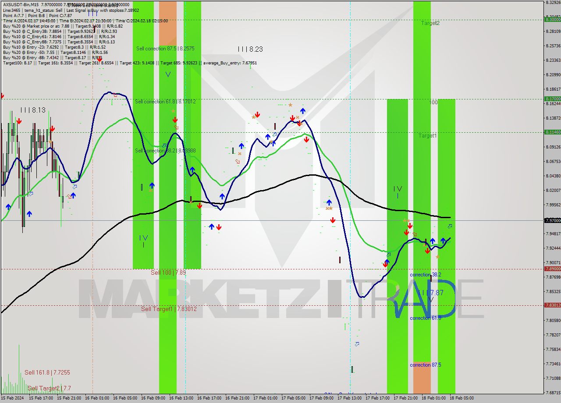Select the 8.32925 price axis value
This screenshot has width=561, height=403.
click(x=553, y=2)
